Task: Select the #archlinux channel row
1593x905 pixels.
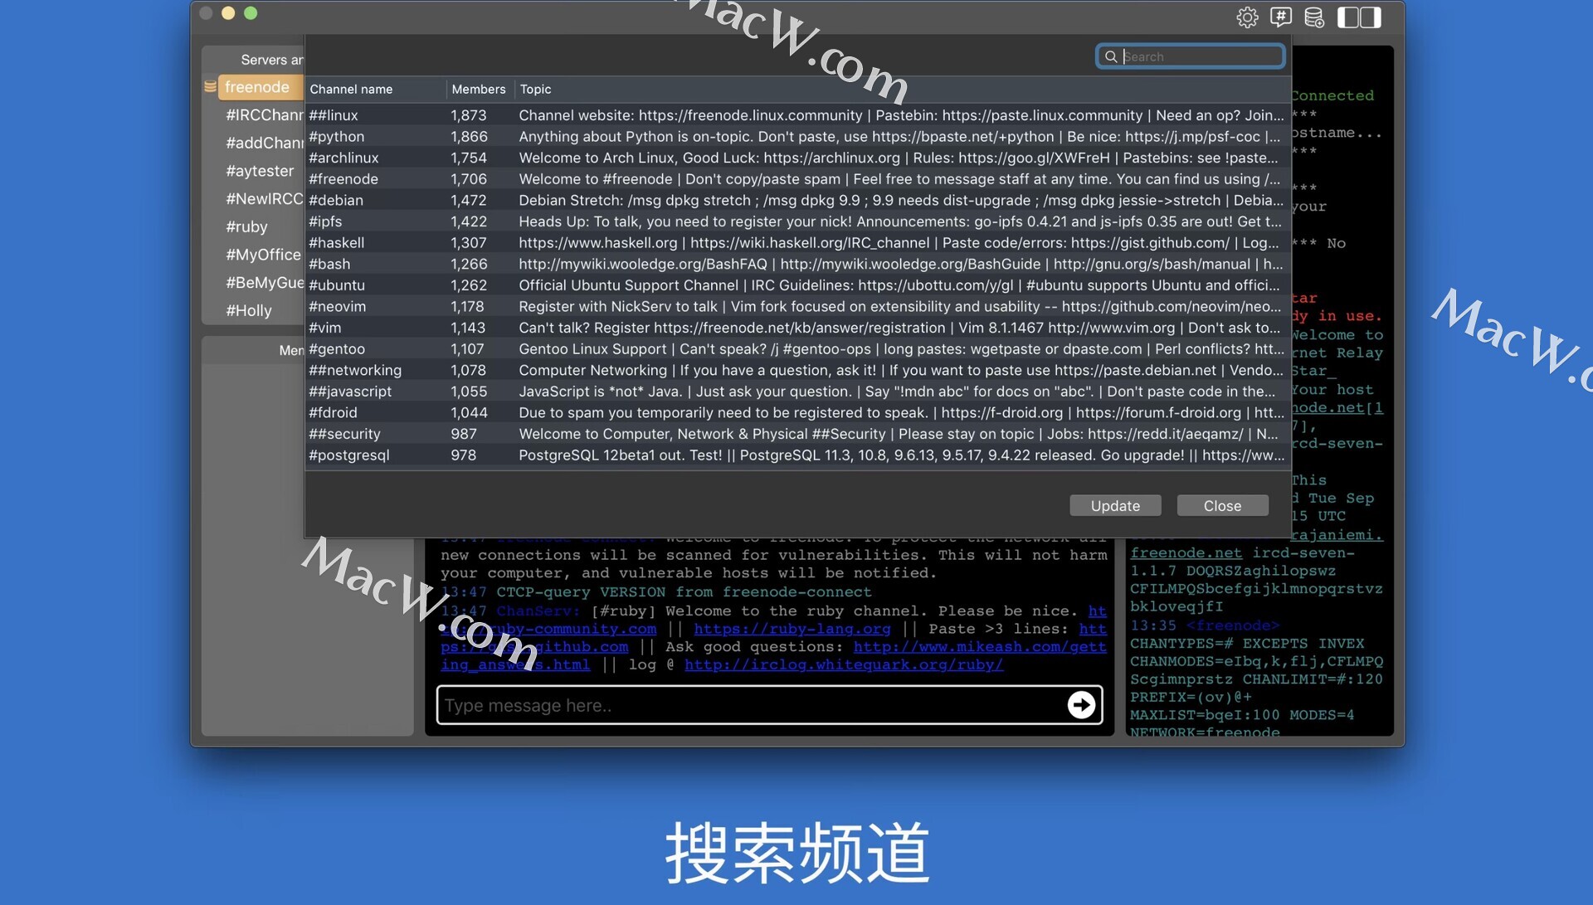Action: pyautogui.click(x=797, y=158)
